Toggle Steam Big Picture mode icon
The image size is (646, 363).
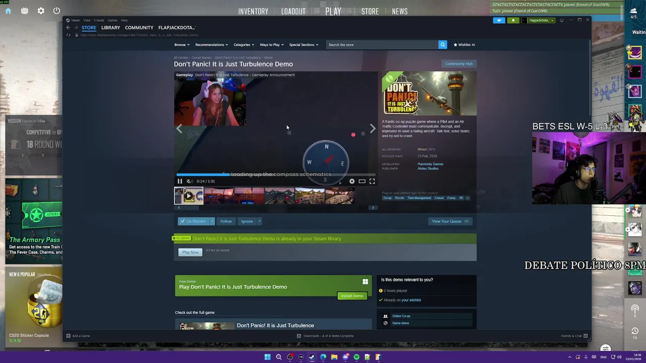pyautogui.click(x=562, y=20)
